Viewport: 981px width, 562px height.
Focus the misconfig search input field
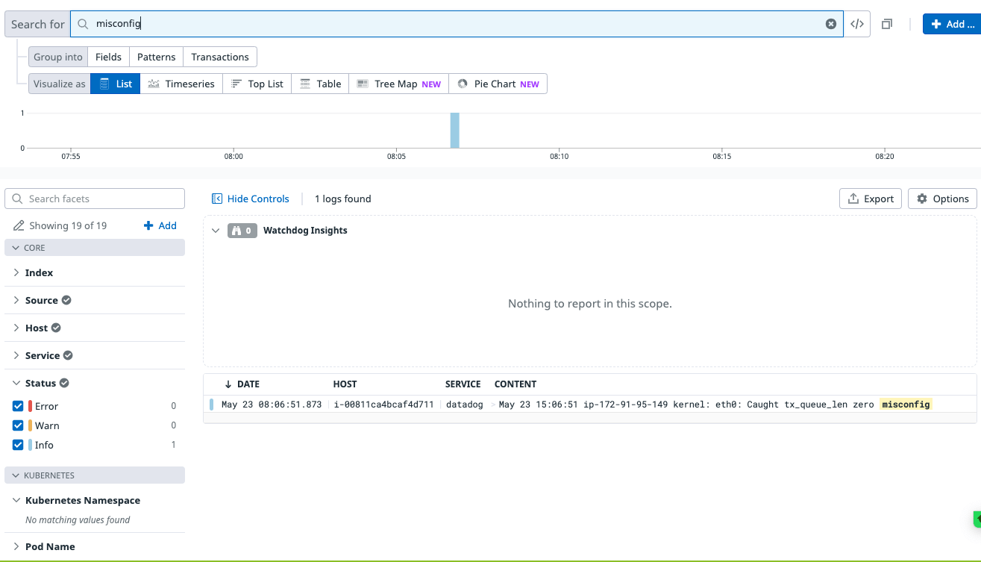457,24
